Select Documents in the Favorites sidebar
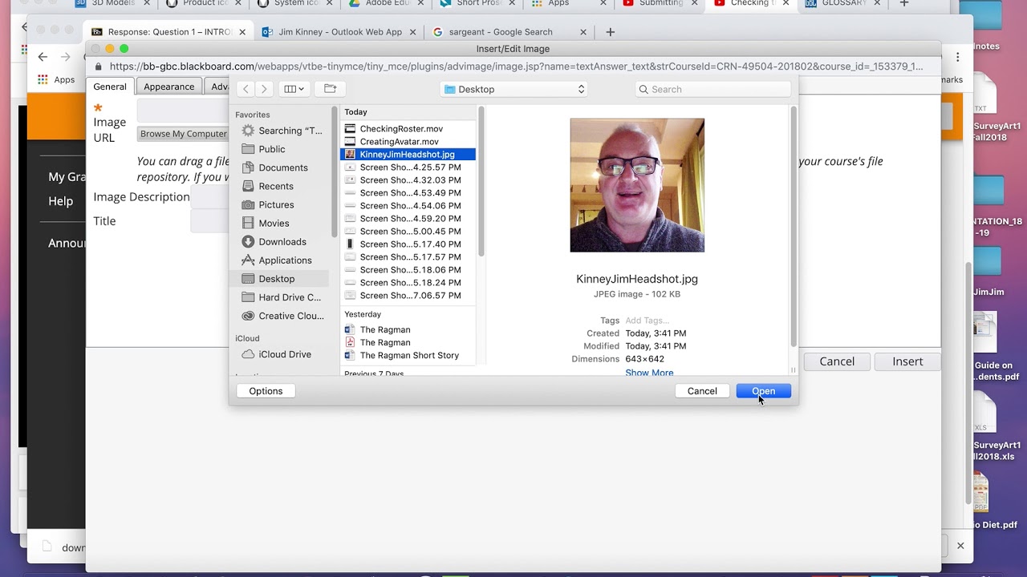The height and width of the screenshot is (577, 1027). click(x=282, y=167)
